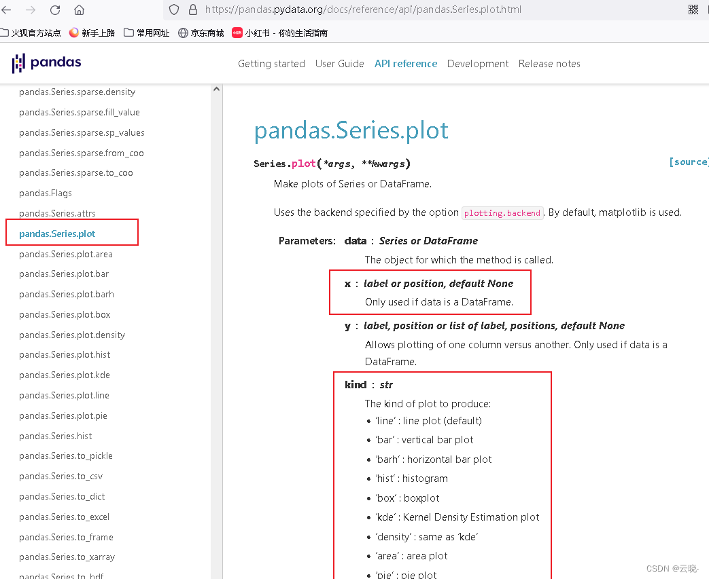709x579 pixels.
Task: Open pandas.Series.to_dict in sidebar
Action: pyautogui.click(x=62, y=497)
